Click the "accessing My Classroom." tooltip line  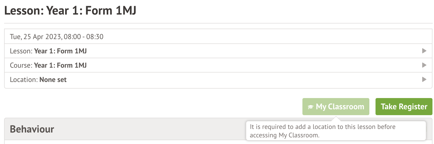[284, 135]
